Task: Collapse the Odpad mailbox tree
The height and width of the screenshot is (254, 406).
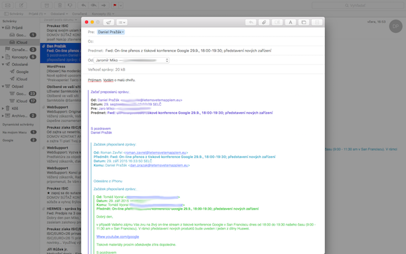Action: (x=3, y=86)
